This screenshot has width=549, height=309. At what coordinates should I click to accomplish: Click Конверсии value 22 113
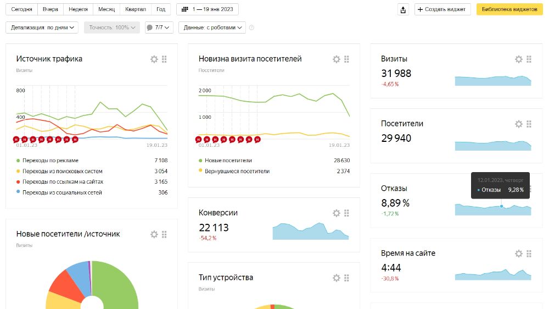[x=214, y=228]
